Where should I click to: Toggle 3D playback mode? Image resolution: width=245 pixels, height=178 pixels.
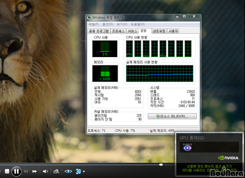(78, 172)
